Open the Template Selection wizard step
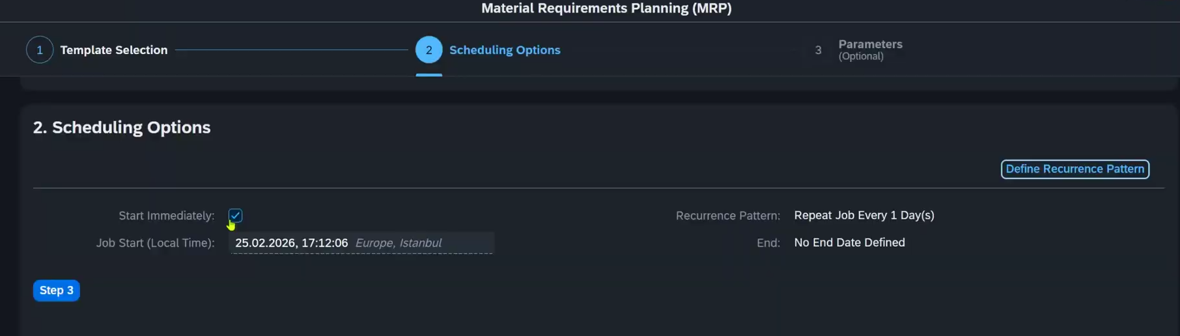This screenshot has height=336, width=1180. (114, 50)
